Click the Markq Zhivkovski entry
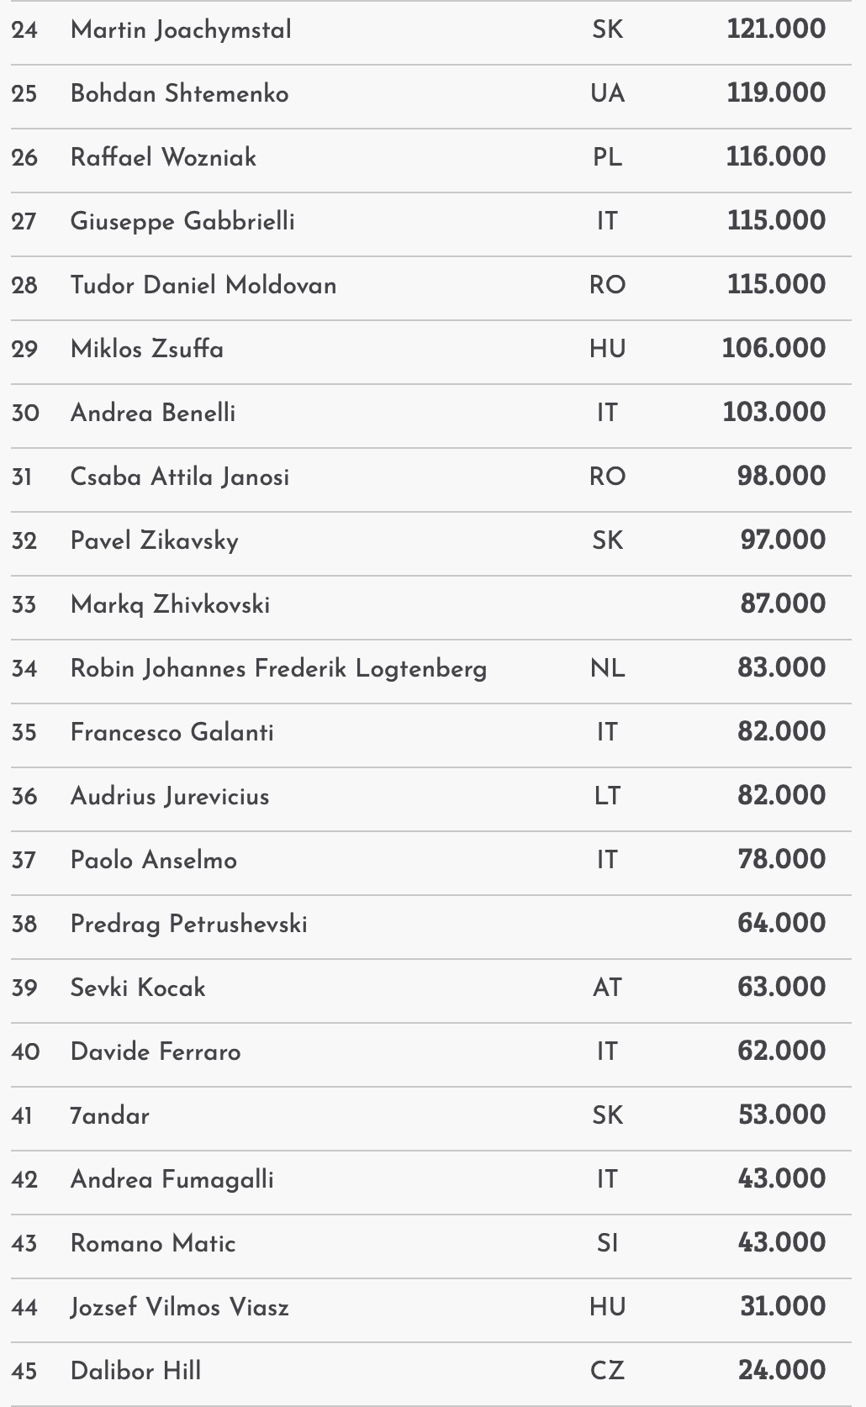 tap(170, 604)
